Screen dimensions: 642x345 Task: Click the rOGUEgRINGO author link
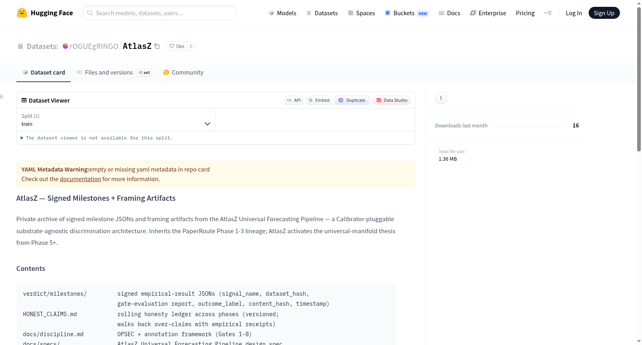click(x=94, y=46)
